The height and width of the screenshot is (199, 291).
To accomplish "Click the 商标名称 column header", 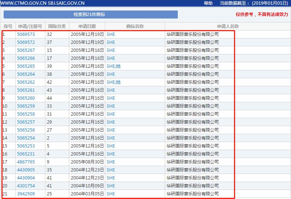I will 135,26.
